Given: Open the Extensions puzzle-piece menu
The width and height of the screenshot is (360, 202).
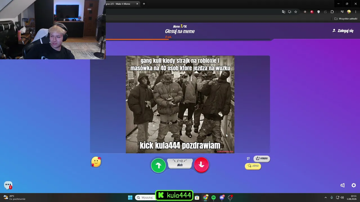Looking at the screenshot, I should (x=332, y=12).
